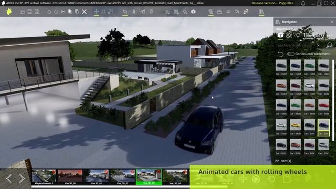Click the satellite tool toolbar icon
336x189 pixels.
(246, 12)
